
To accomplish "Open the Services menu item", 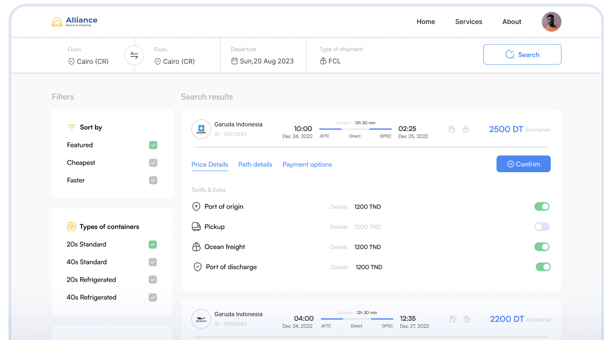I will pos(469,22).
